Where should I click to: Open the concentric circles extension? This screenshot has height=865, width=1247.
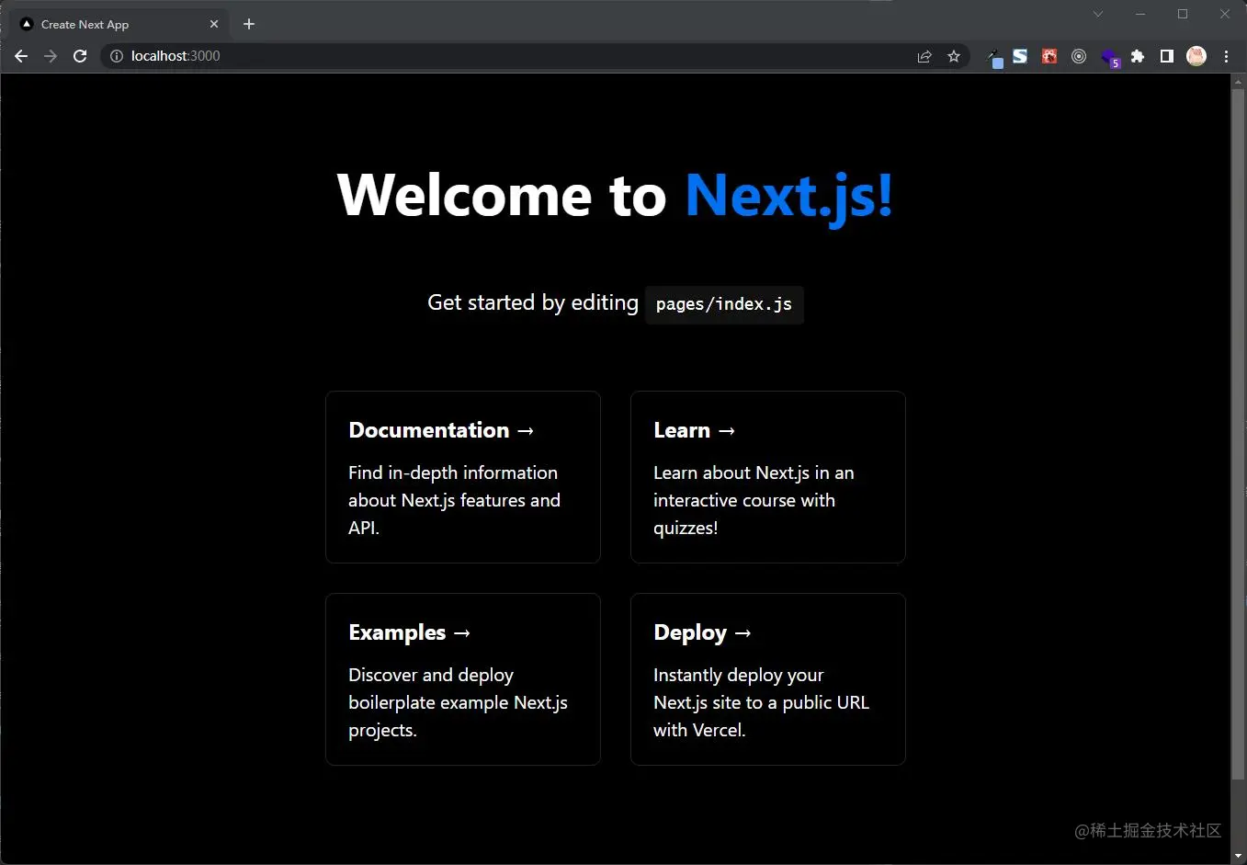[x=1079, y=56]
